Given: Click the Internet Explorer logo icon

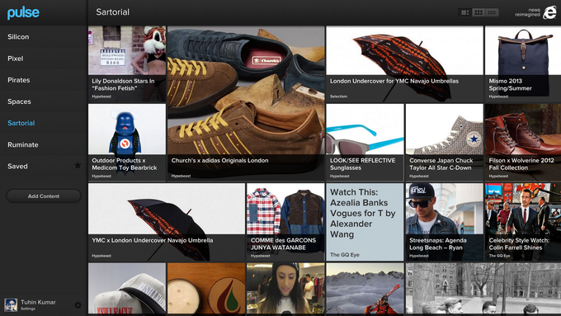Looking at the screenshot, I should [550, 12].
